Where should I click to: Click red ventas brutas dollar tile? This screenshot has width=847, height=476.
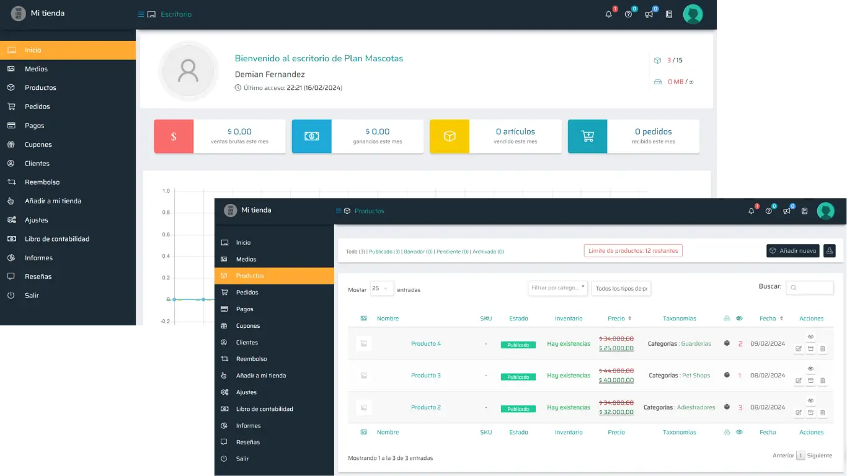(x=174, y=136)
